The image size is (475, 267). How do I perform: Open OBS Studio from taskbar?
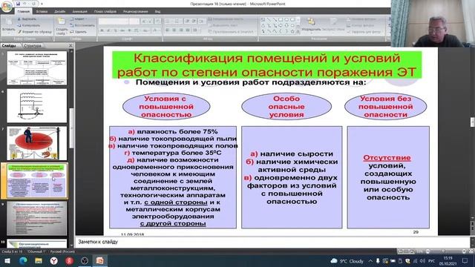(85, 260)
